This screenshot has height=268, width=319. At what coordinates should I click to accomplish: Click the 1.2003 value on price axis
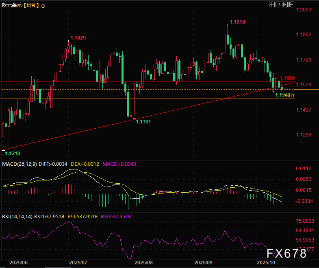coord(303,9)
